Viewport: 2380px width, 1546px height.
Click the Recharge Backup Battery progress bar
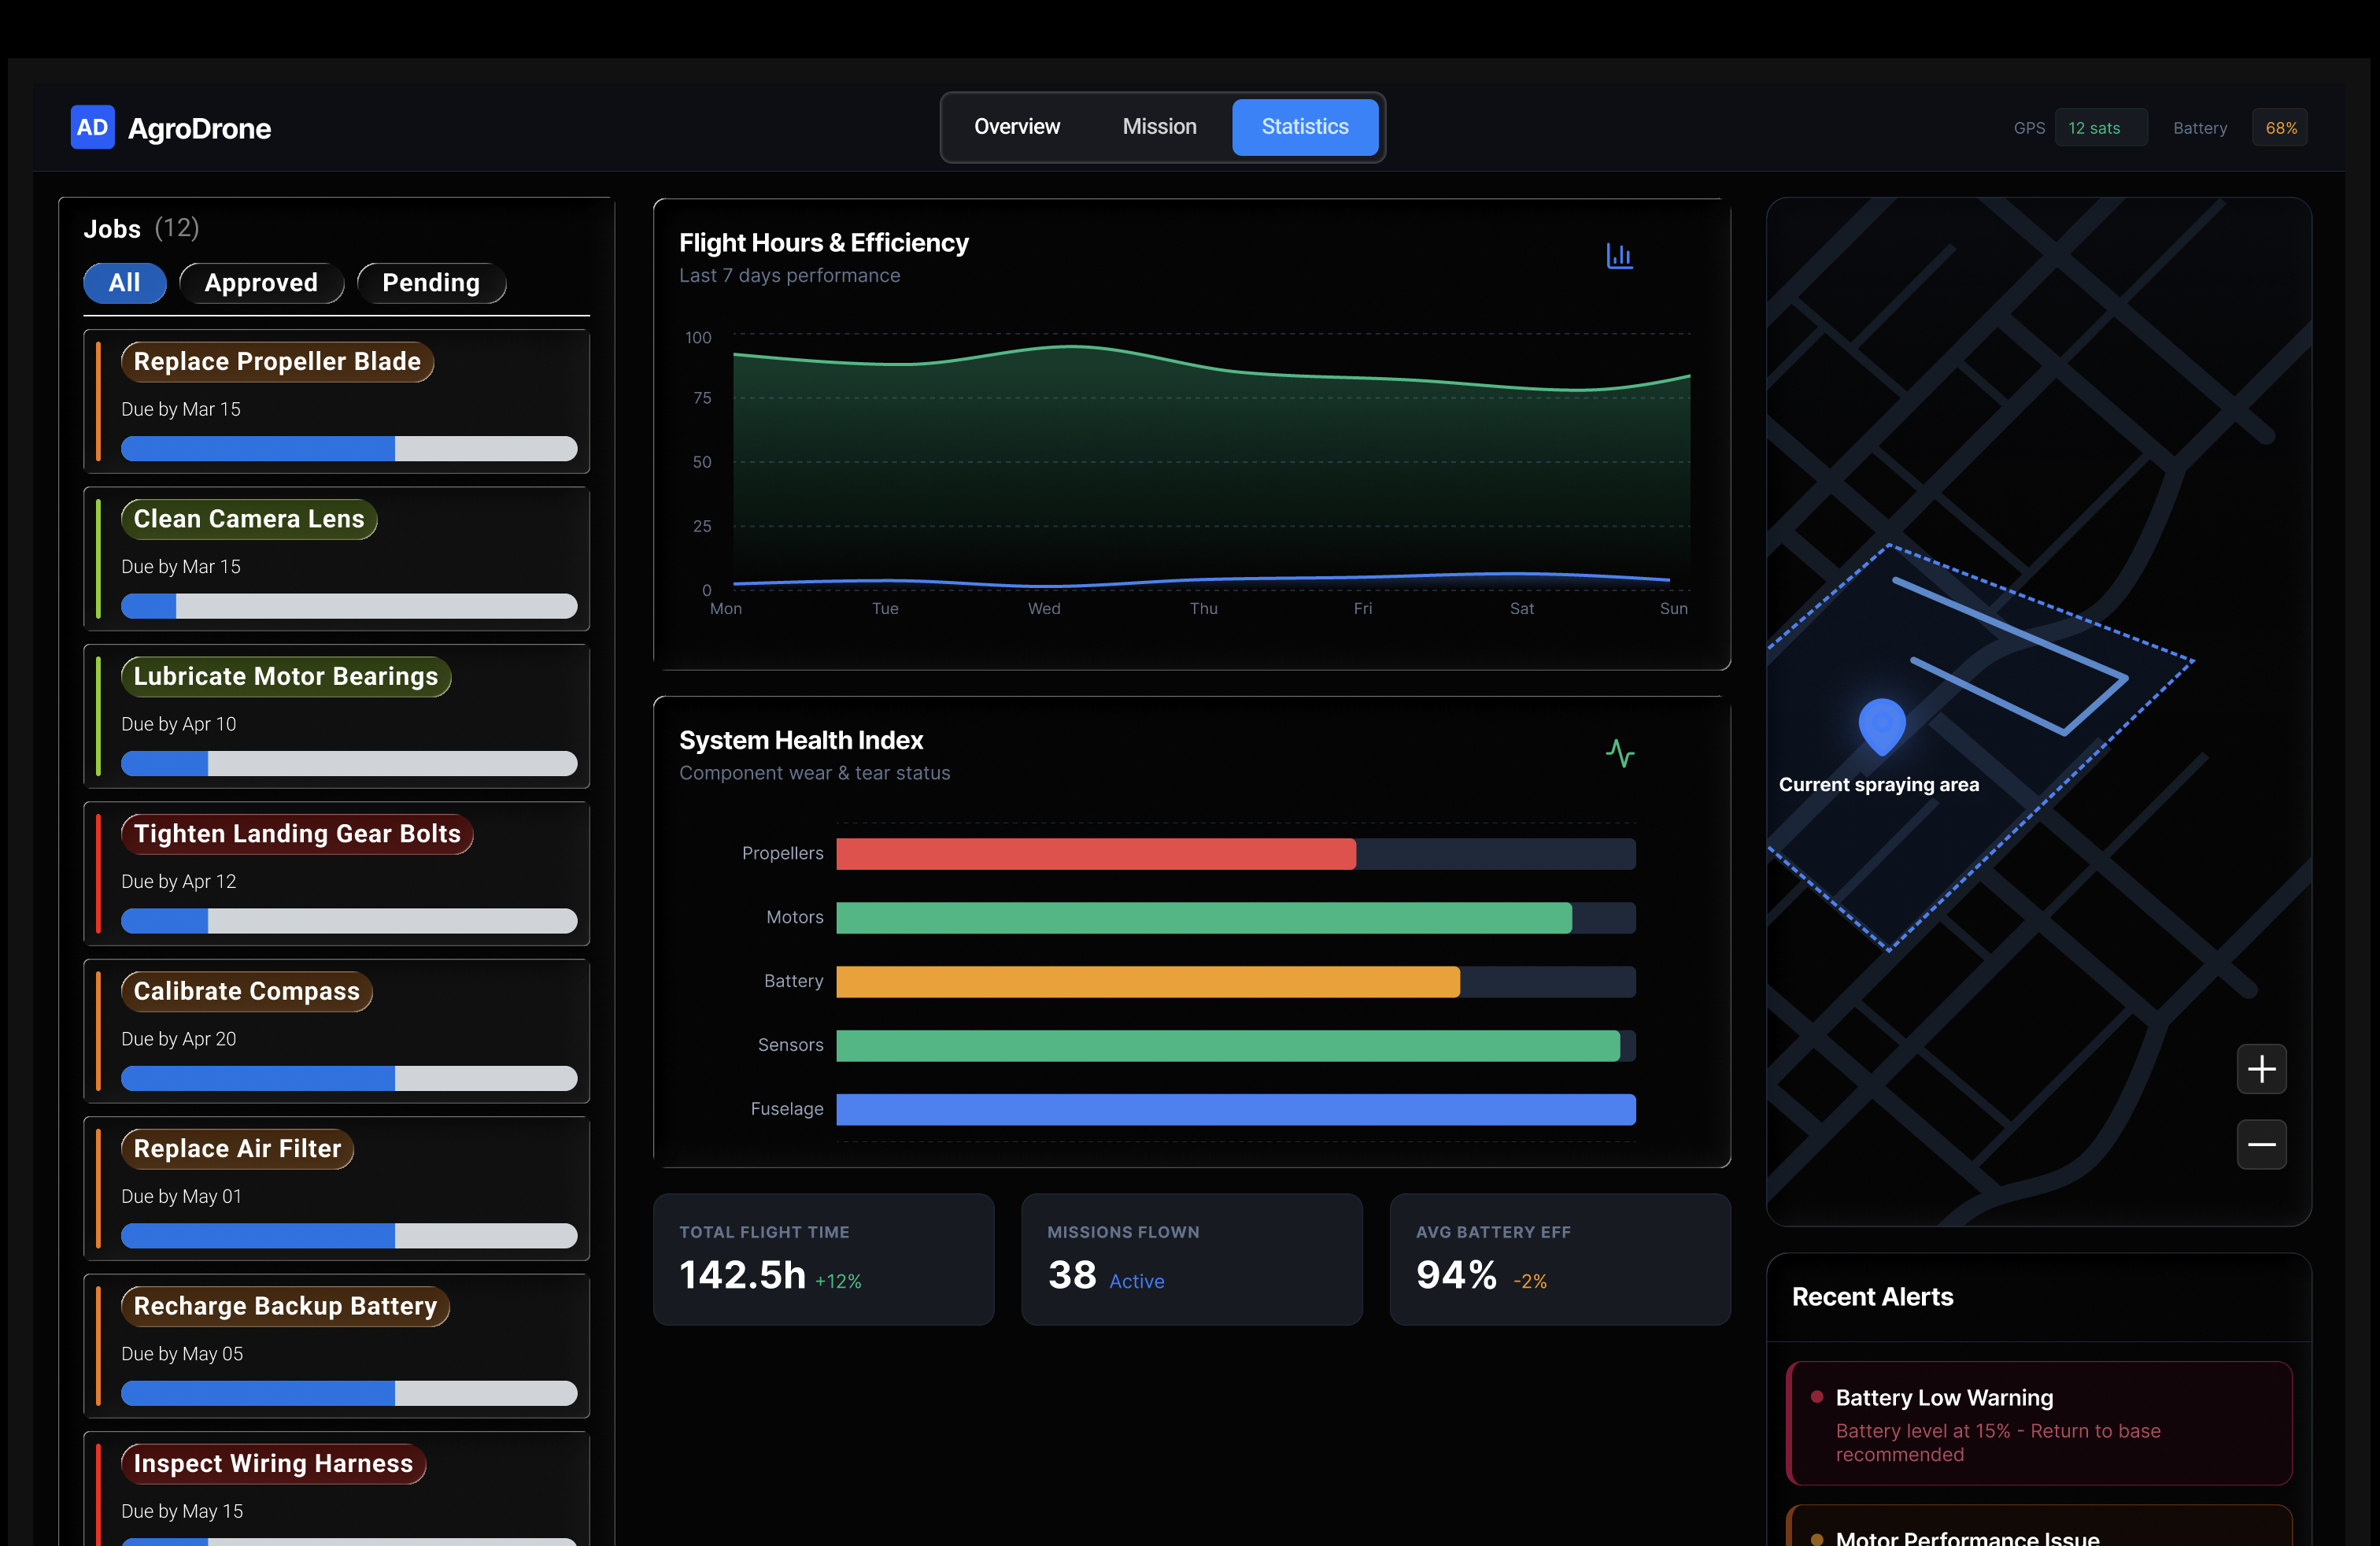(x=349, y=1393)
